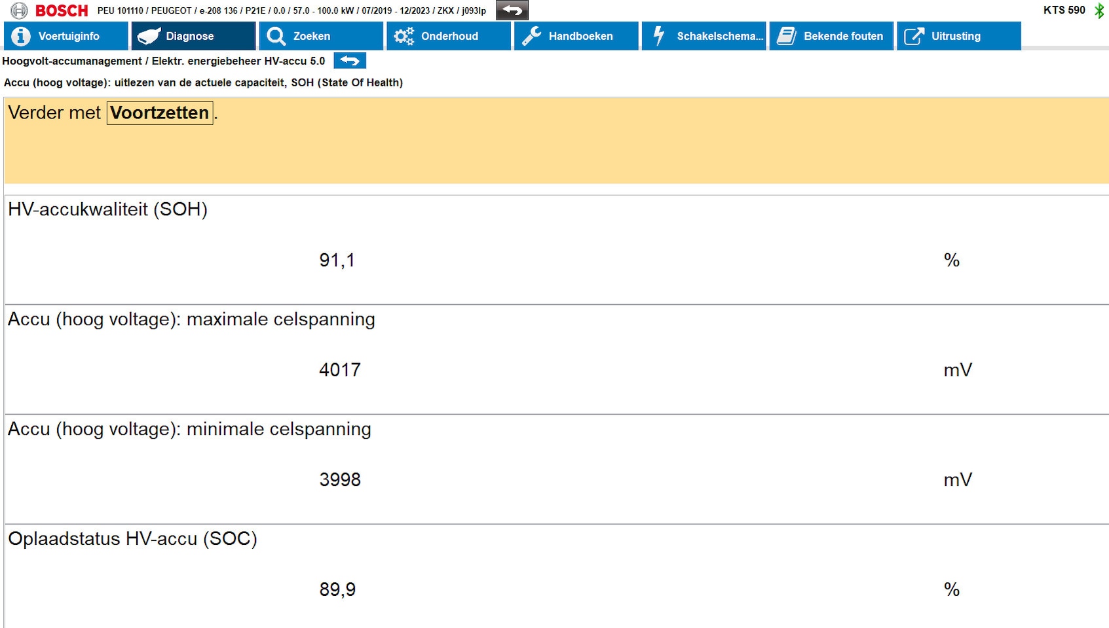
Task: Click the green Bluetooth status icon
Action: click(1099, 10)
